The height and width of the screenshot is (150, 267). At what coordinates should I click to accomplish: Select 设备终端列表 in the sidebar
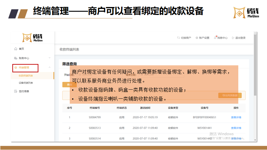click(x=26, y=83)
